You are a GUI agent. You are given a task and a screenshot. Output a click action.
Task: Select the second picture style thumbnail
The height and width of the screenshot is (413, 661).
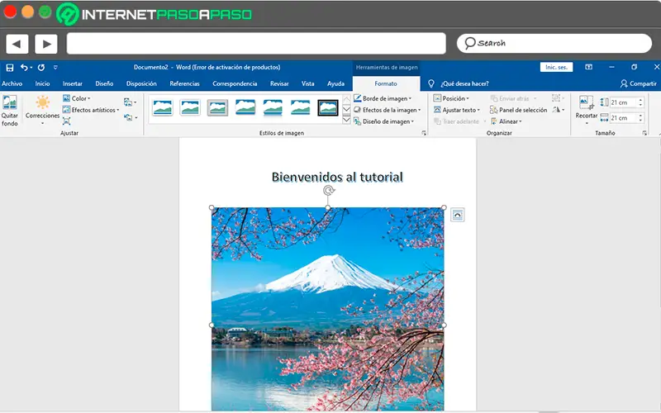[x=190, y=107]
